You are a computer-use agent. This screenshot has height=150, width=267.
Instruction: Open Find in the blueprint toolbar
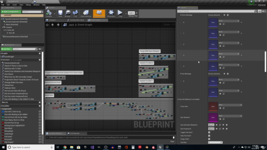[75, 13]
